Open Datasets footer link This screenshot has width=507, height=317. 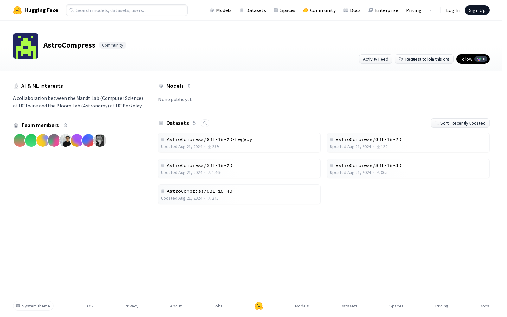click(349, 306)
